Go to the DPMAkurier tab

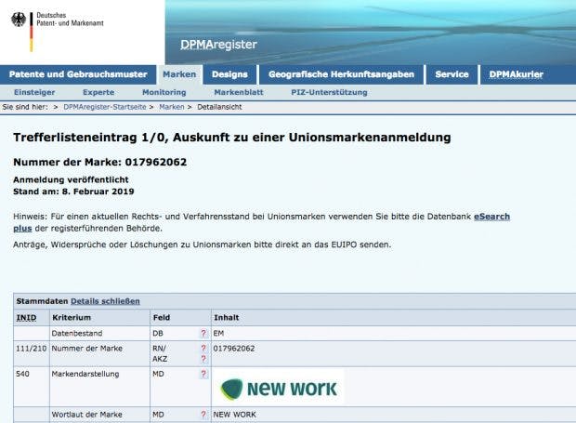[x=517, y=74]
